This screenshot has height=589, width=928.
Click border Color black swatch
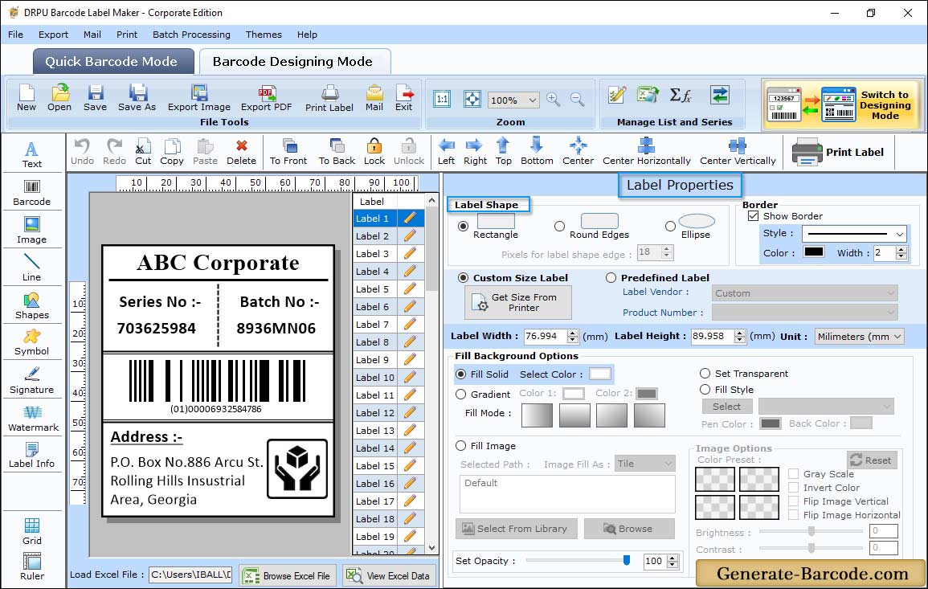coord(813,252)
